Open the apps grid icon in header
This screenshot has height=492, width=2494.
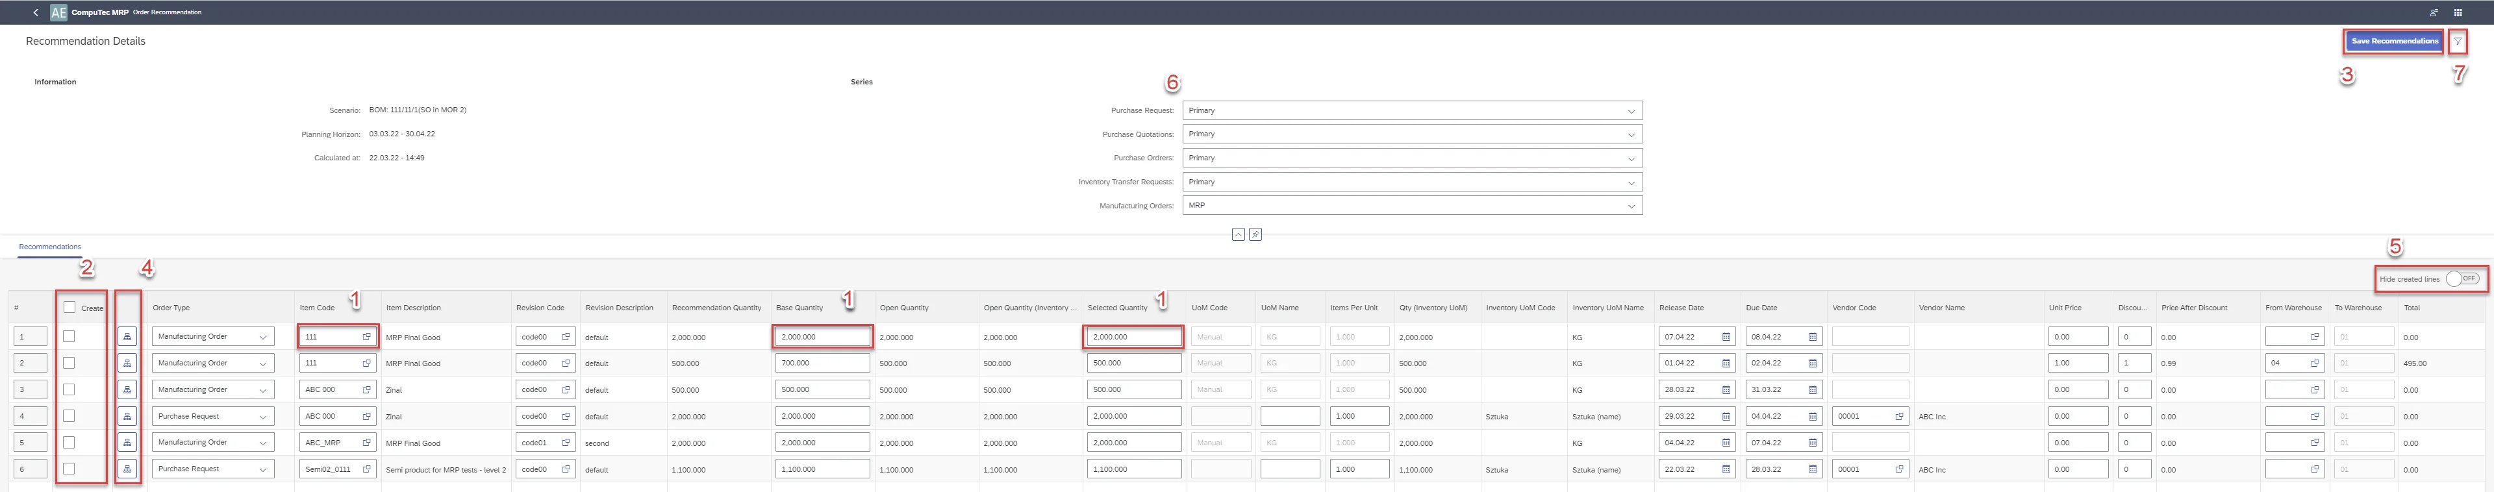[2457, 12]
